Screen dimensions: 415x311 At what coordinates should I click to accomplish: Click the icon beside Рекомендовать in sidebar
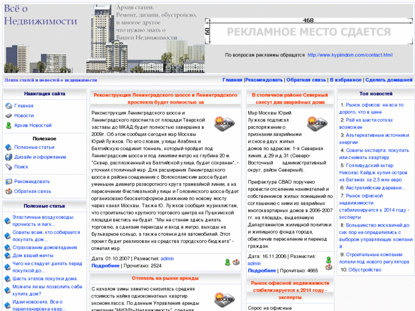[x=9, y=181]
